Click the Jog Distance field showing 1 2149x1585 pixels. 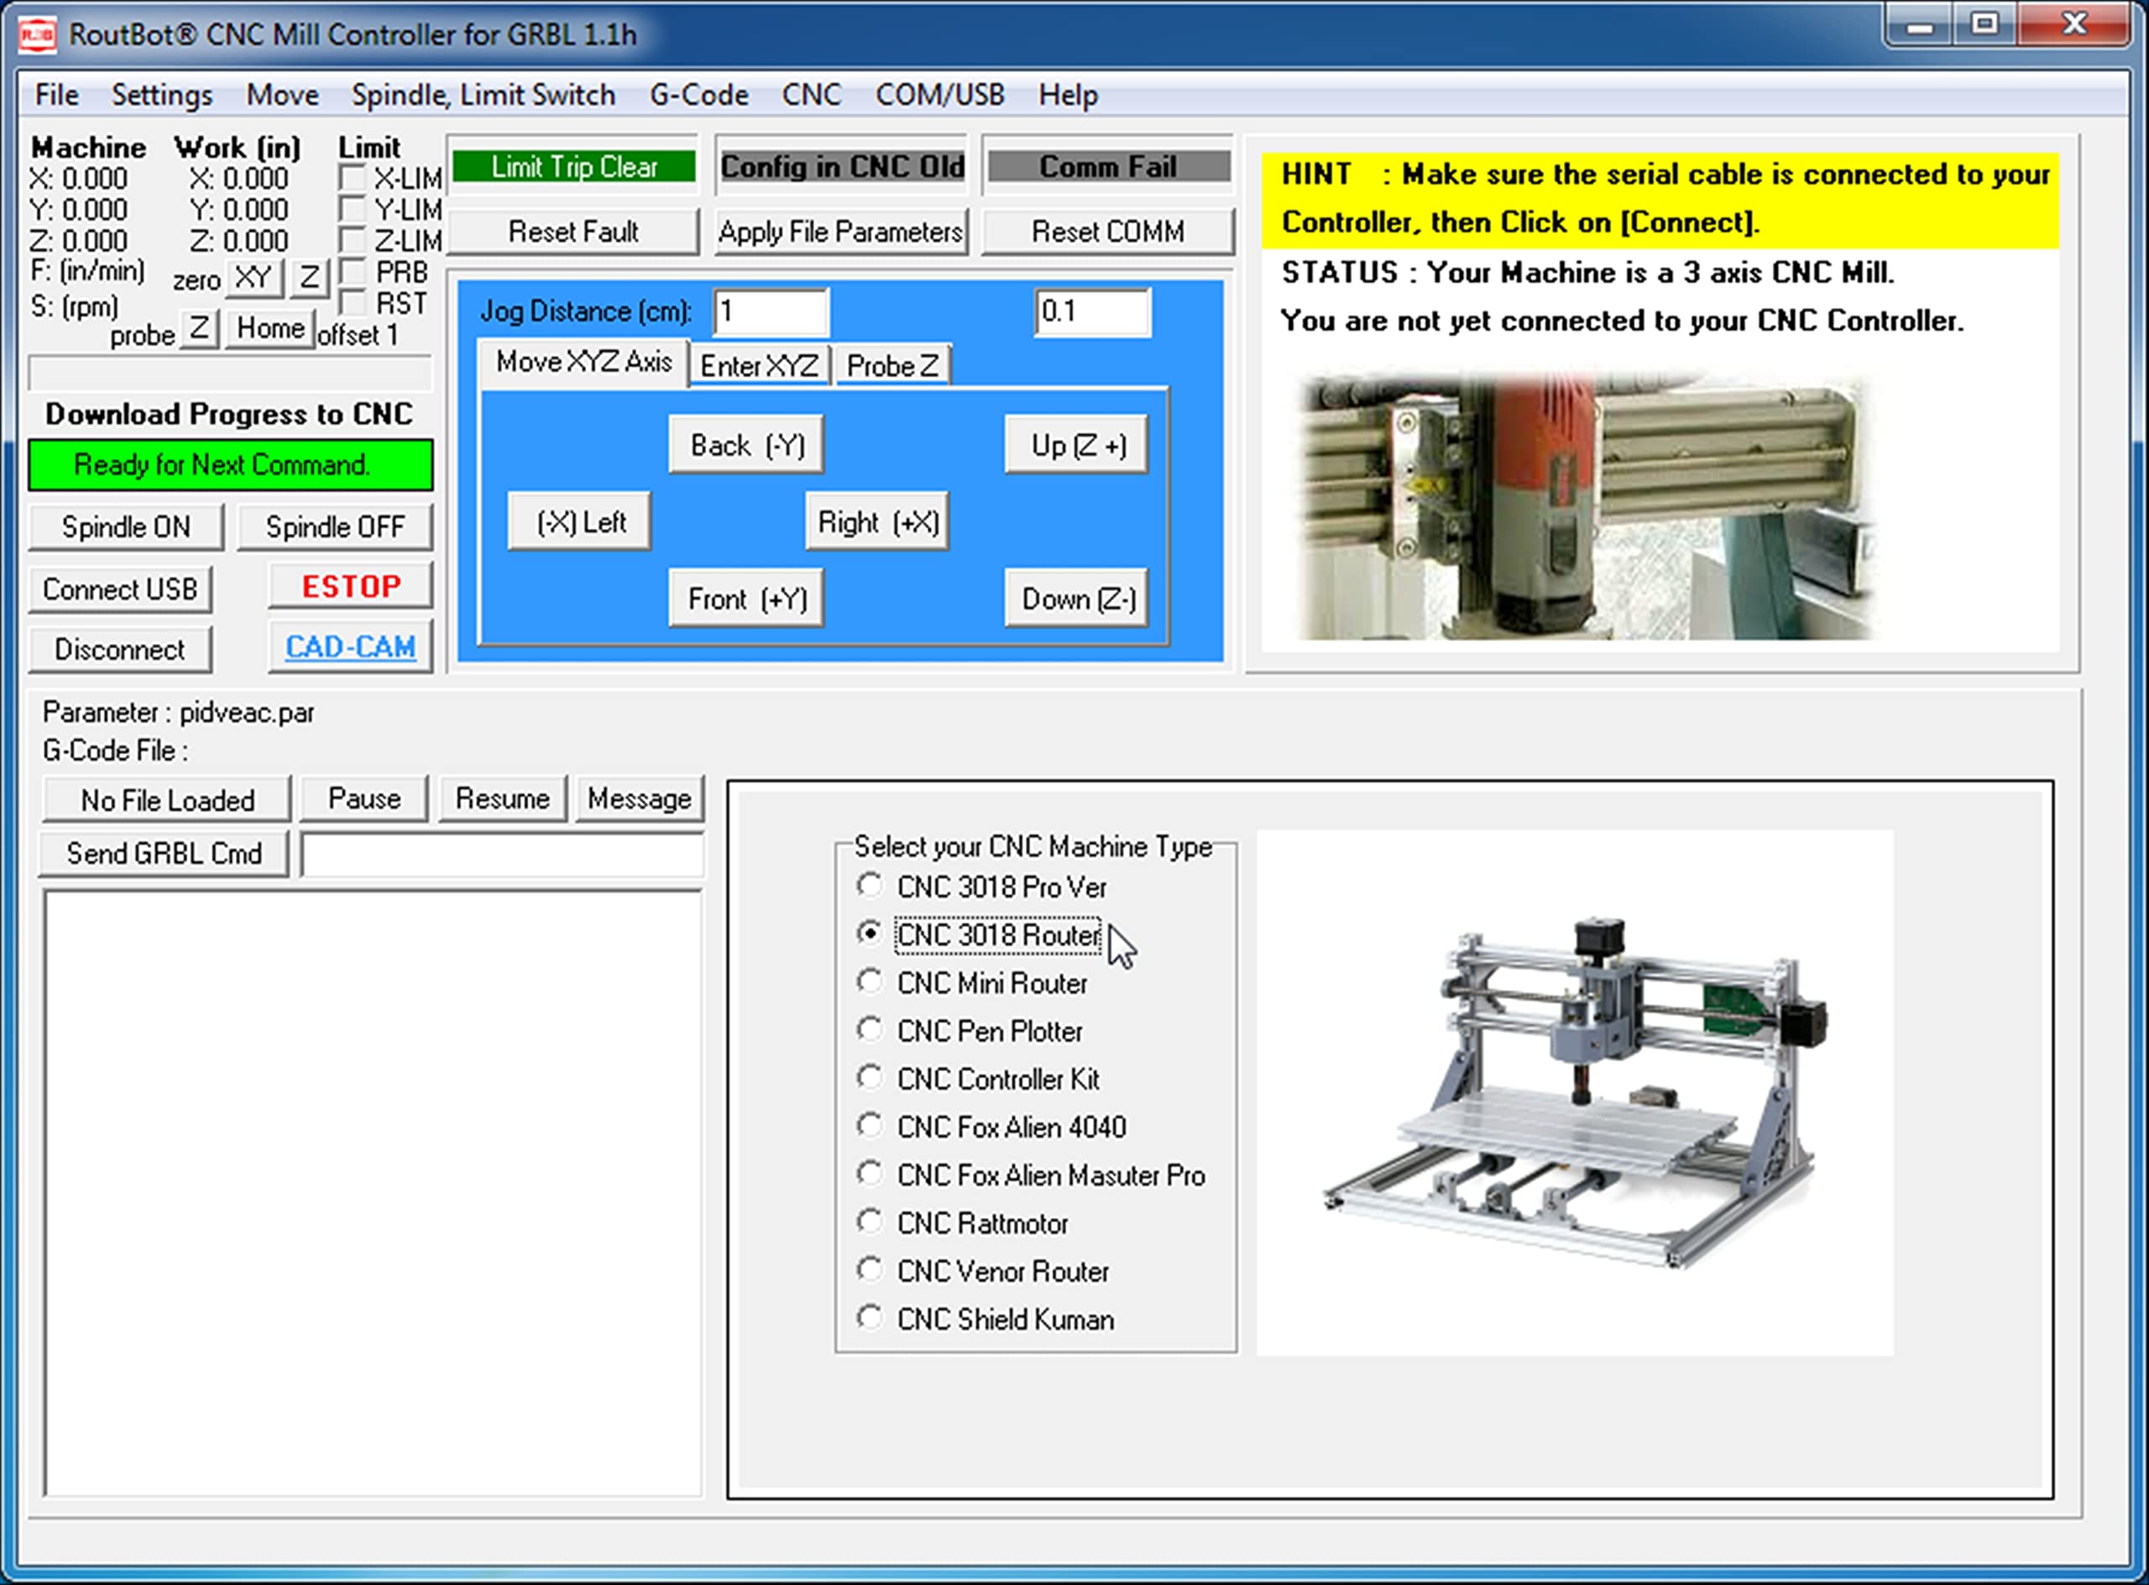771,311
